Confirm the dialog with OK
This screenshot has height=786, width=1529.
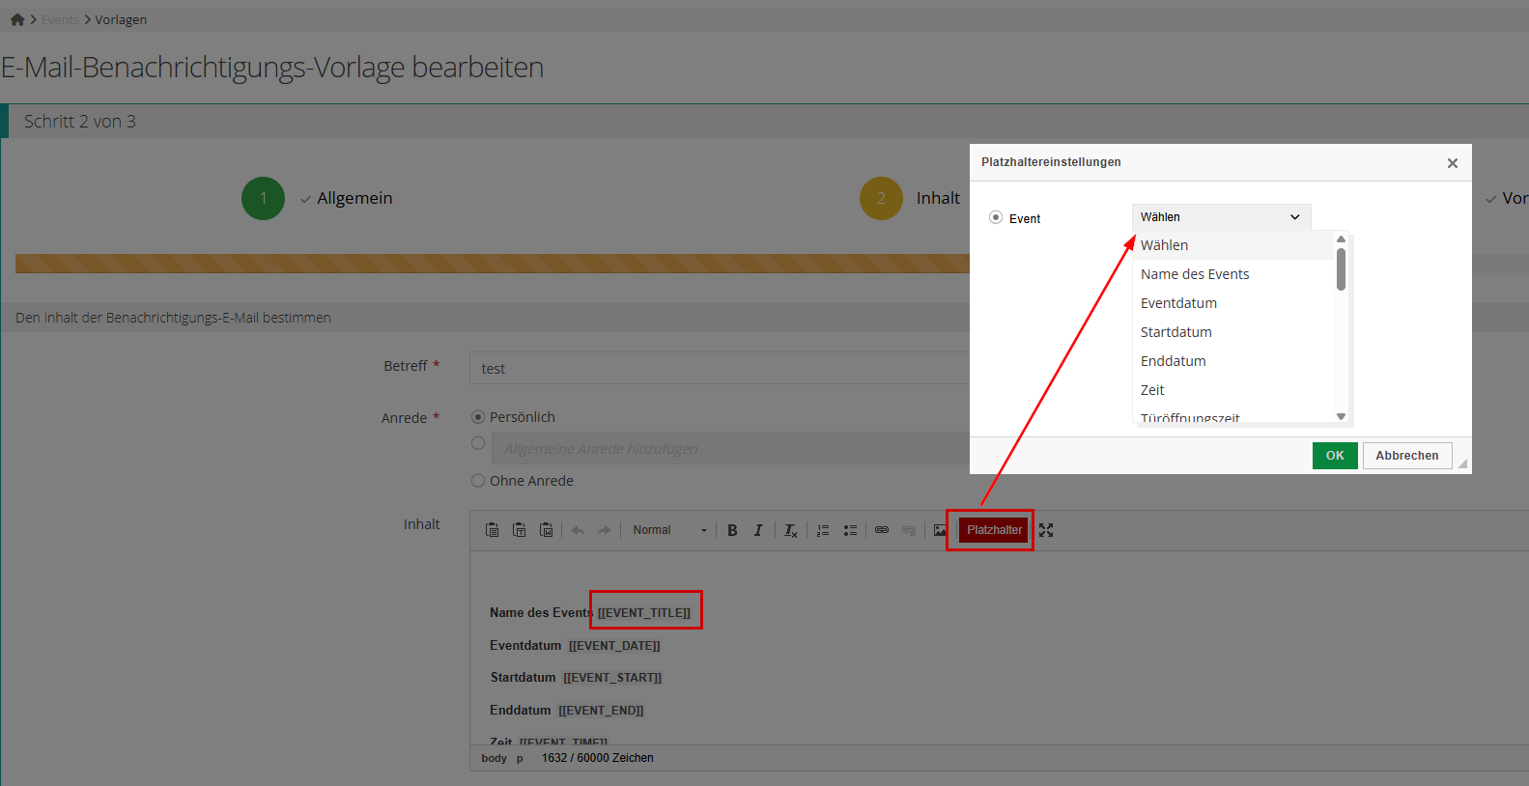[1335, 456]
